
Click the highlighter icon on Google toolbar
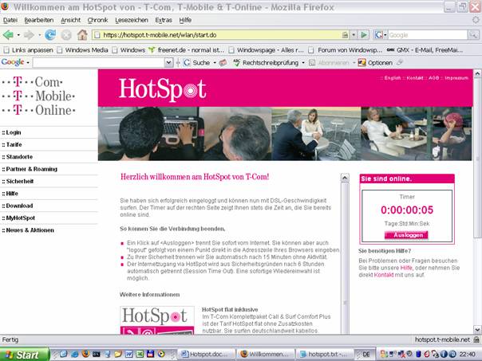(400, 63)
